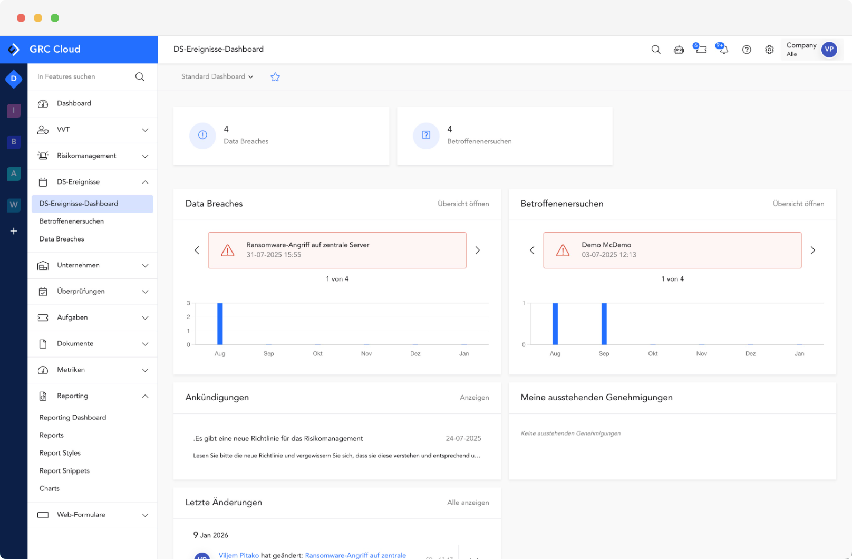Screen dimensions: 852x559
Task: Expand the Reporting section chevron
Action: click(145, 396)
